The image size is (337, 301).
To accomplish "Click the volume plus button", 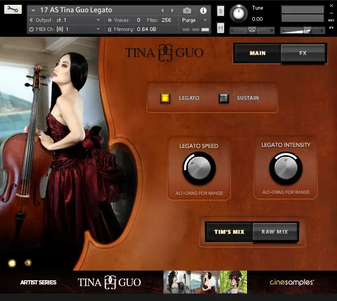I will (x=322, y=31).
